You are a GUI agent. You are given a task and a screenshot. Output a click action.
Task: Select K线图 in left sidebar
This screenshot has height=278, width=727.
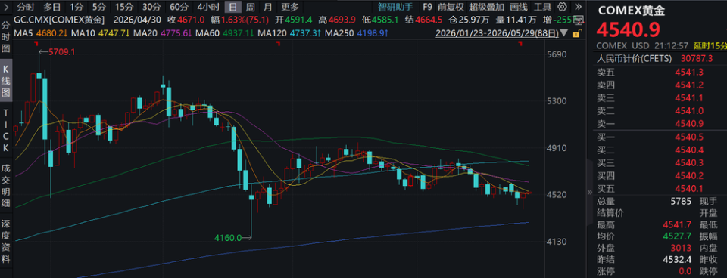tap(5, 81)
